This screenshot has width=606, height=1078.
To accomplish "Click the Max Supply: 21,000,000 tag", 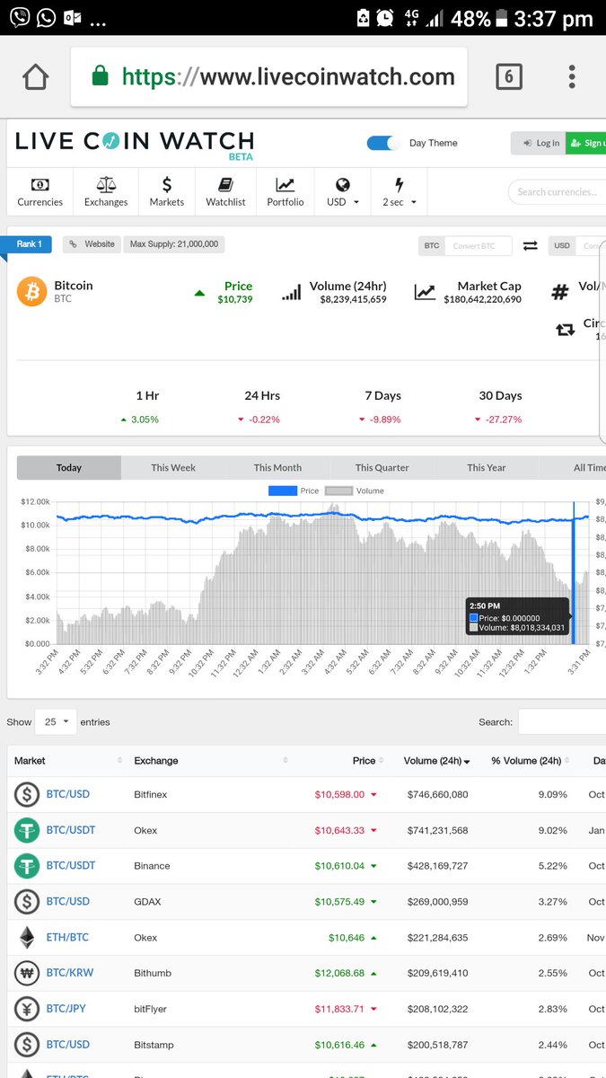I will (172, 244).
